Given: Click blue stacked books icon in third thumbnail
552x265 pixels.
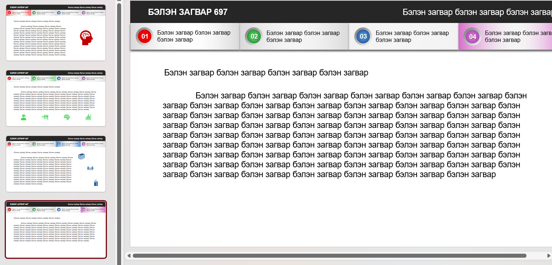Looking at the screenshot, I should [x=82, y=156].
